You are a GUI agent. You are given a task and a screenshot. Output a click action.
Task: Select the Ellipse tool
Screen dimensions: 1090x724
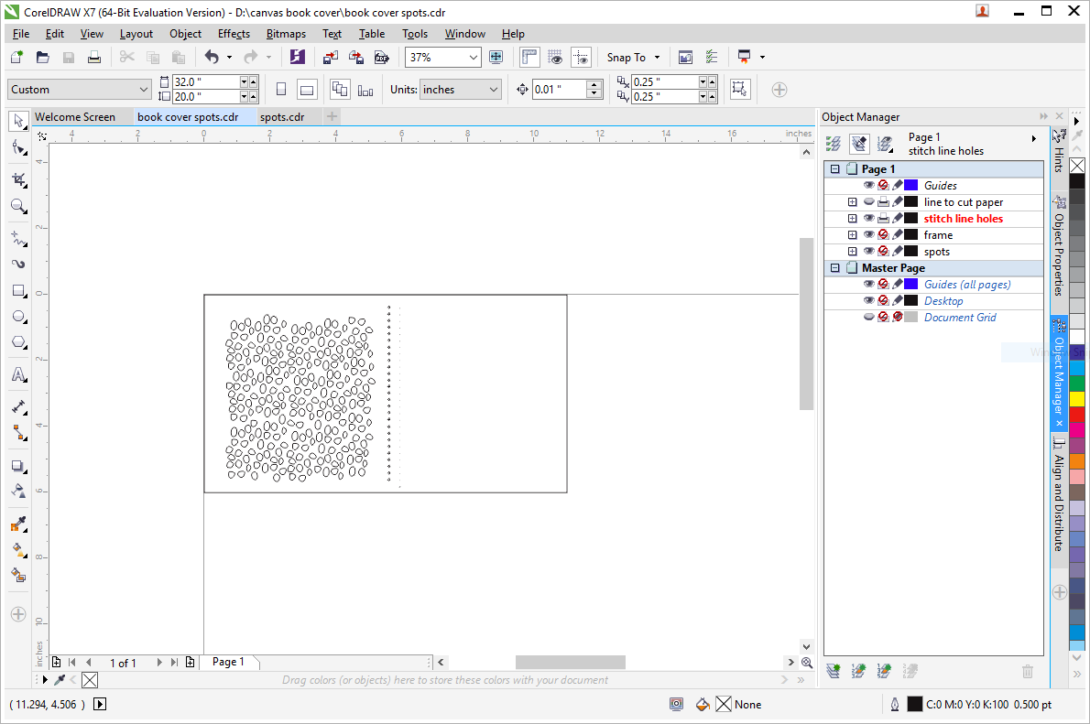[x=18, y=317]
